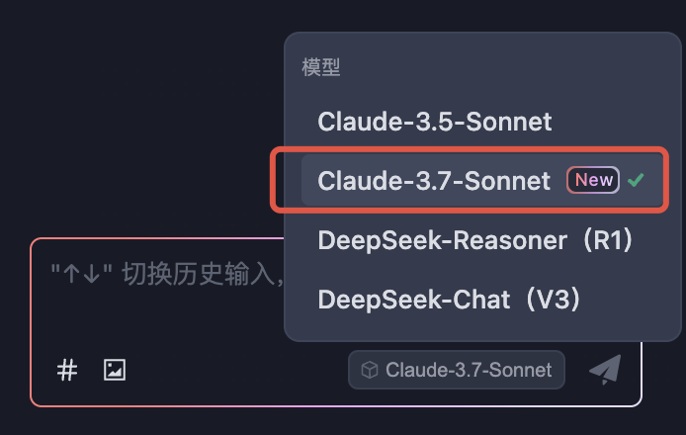Switch model to DeepSeek-Reasoner (R1)
Image resolution: width=686 pixels, height=435 pixels.
[474, 239]
